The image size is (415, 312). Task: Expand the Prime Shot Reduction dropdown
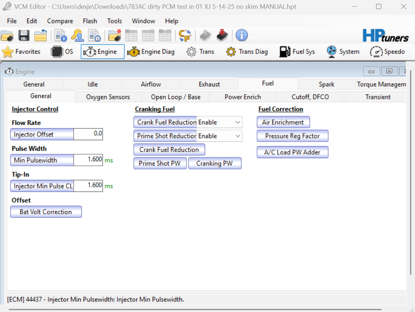[238, 136]
